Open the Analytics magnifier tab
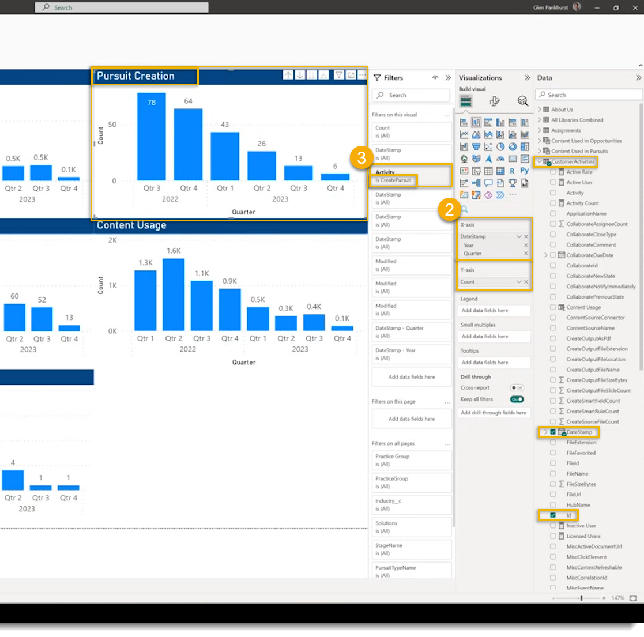Screen dimensions: 644x637 [522, 101]
